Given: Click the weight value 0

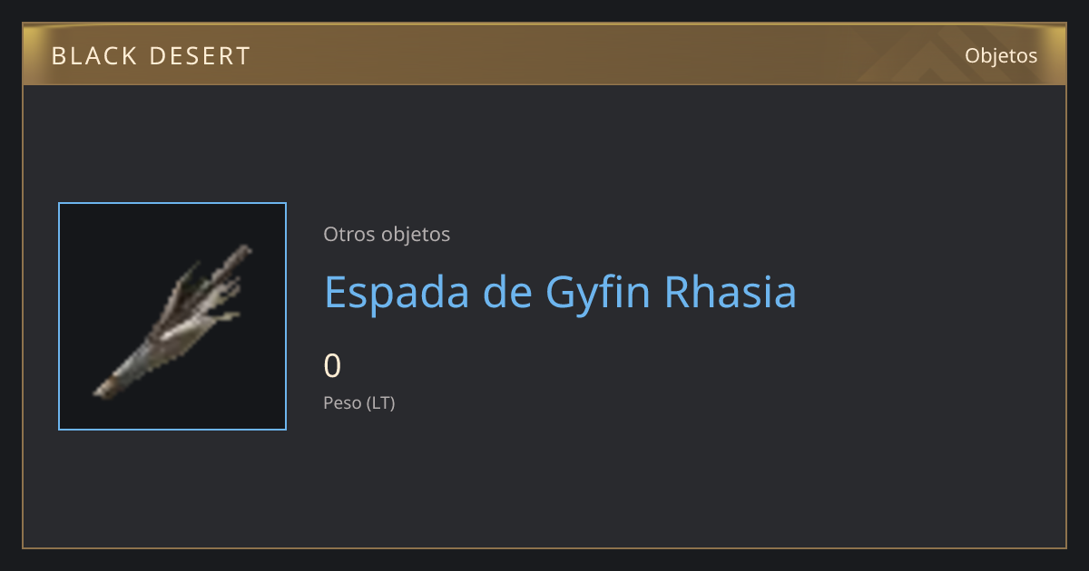Looking at the screenshot, I should tap(332, 366).
